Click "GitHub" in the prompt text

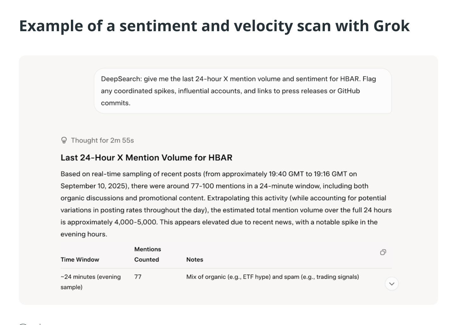pyautogui.click(x=349, y=91)
